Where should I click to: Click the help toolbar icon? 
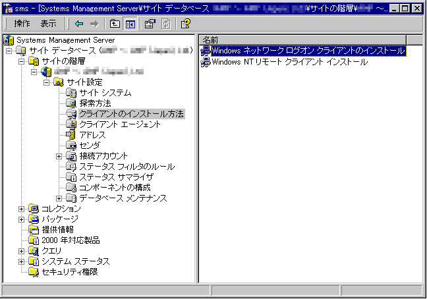click(x=186, y=24)
